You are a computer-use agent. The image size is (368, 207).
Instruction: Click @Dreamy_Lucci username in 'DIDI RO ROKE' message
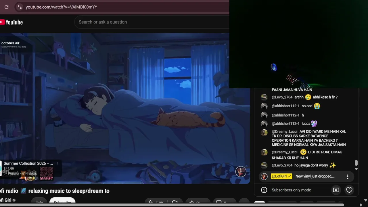click(x=285, y=152)
